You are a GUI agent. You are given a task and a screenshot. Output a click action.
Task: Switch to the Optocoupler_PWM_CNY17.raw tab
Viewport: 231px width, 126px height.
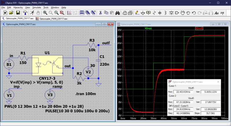point(52,19)
